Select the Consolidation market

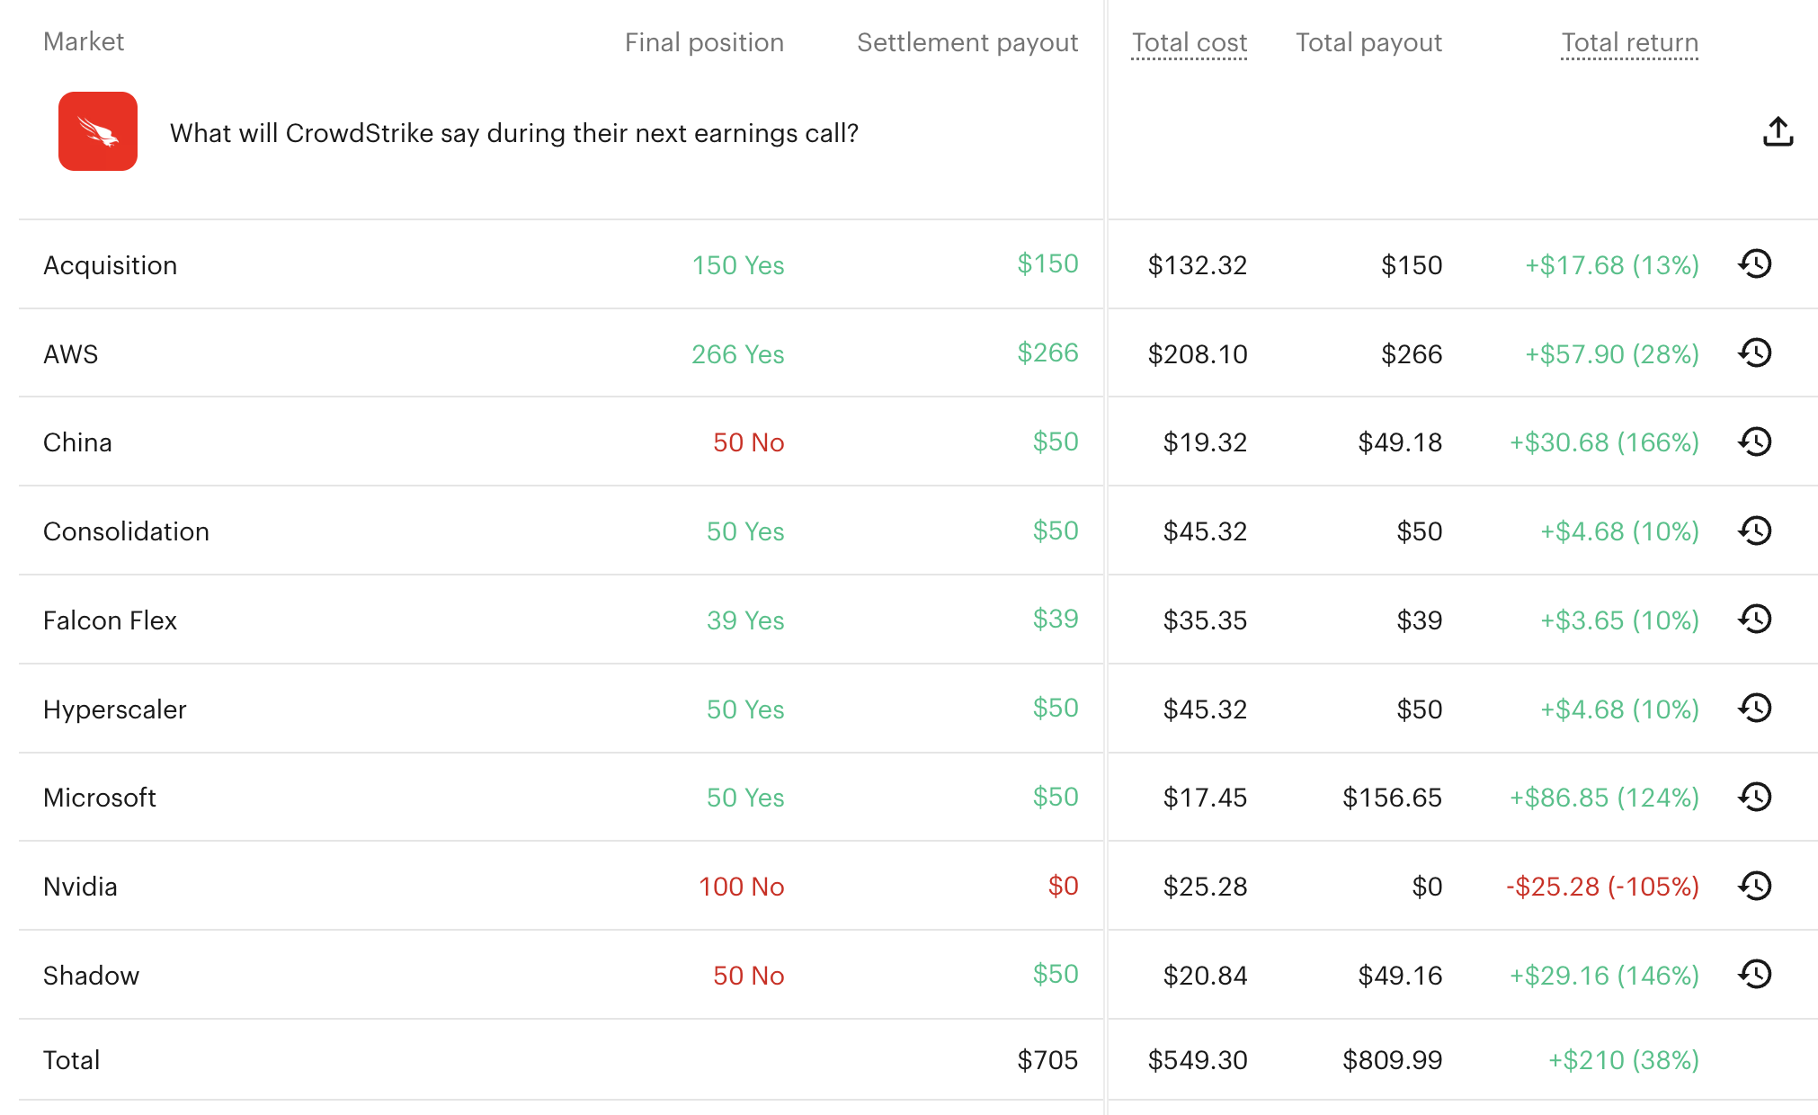pyautogui.click(x=126, y=531)
